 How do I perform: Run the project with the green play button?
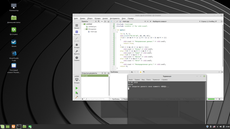pyautogui.click(x=77, y=88)
